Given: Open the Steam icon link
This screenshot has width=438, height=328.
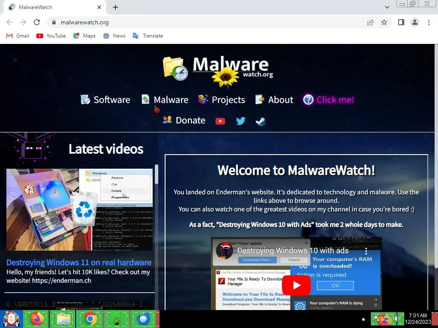Looking at the screenshot, I should click(x=260, y=121).
